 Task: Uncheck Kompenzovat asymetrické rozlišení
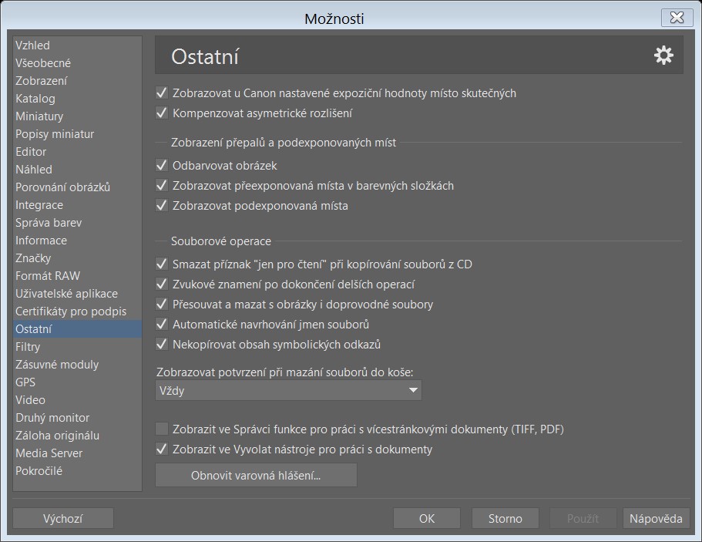pos(162,113)
